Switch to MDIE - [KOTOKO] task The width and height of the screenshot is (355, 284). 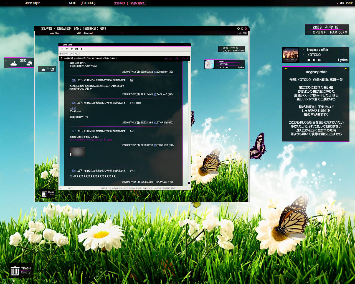tap(82, 3)
